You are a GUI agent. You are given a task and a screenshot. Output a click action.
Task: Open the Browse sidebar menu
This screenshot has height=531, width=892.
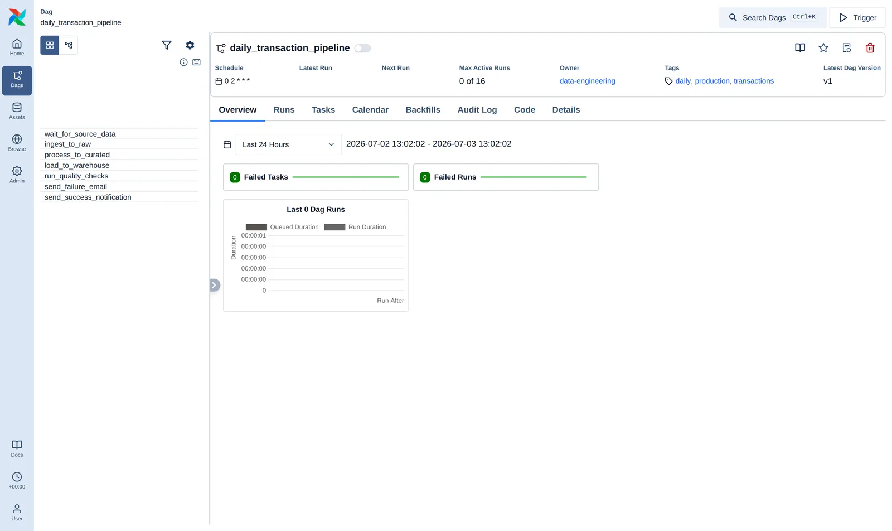coord(17,143)
